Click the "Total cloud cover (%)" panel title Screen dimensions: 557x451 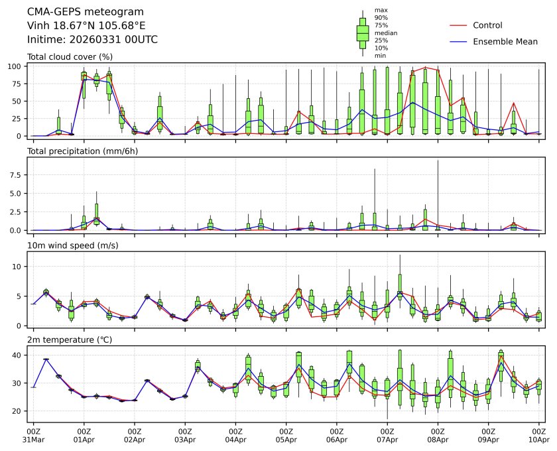point(69,57)
